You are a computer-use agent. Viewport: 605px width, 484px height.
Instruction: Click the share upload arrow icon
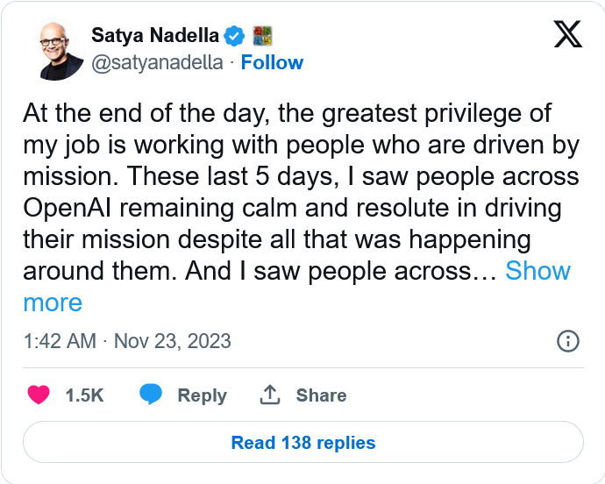(270, 395)
